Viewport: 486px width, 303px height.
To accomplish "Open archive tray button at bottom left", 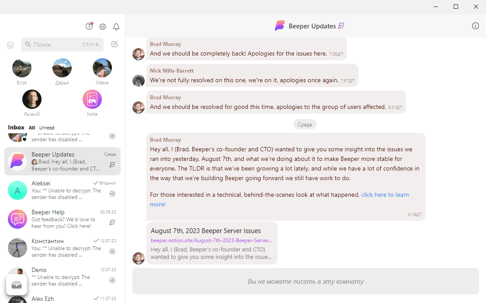I will click(x=17, y=285).
